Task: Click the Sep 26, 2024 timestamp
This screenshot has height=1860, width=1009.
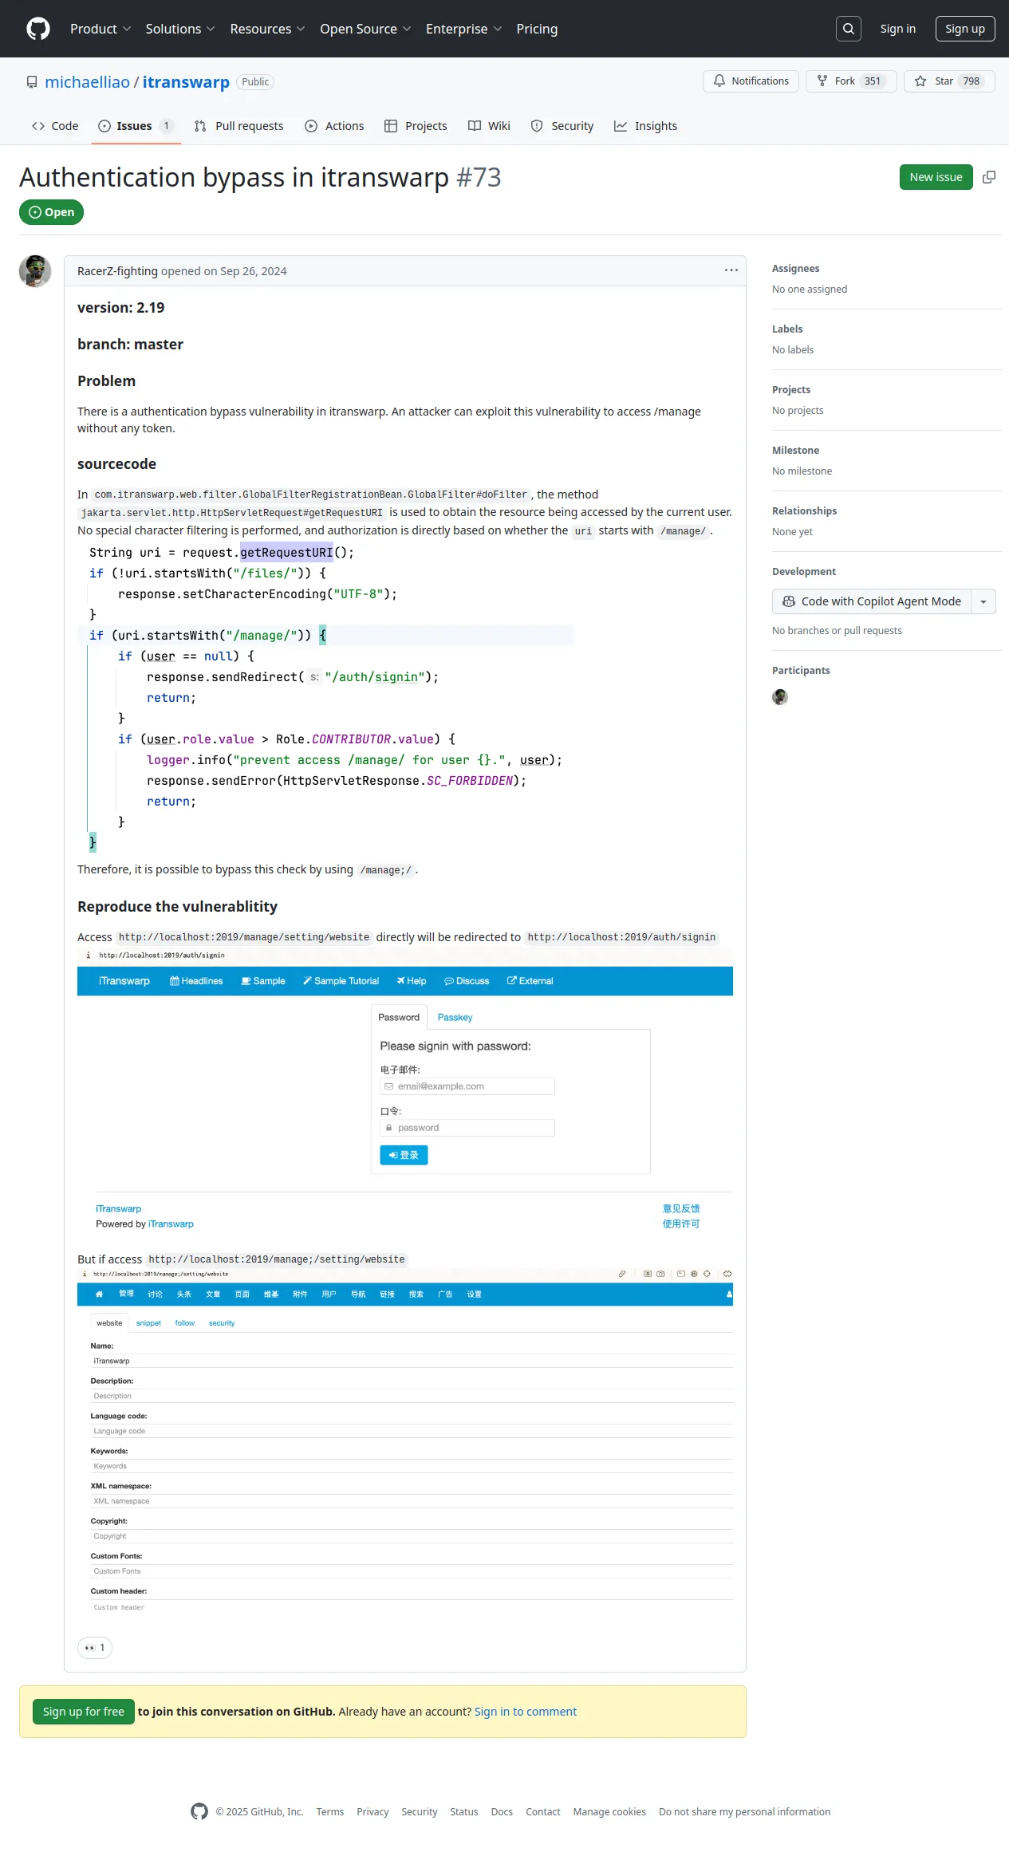Action: coord(253,271)
